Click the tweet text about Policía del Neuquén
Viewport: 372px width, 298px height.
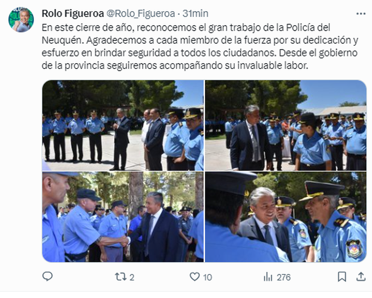(x=200, y=46)
